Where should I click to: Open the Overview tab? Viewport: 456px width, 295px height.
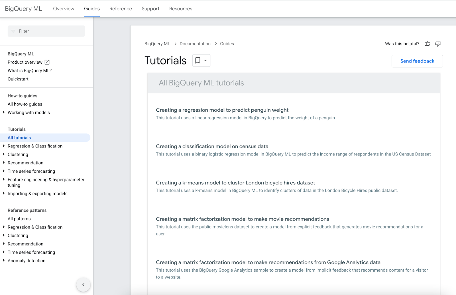click(x=64, y=9)
